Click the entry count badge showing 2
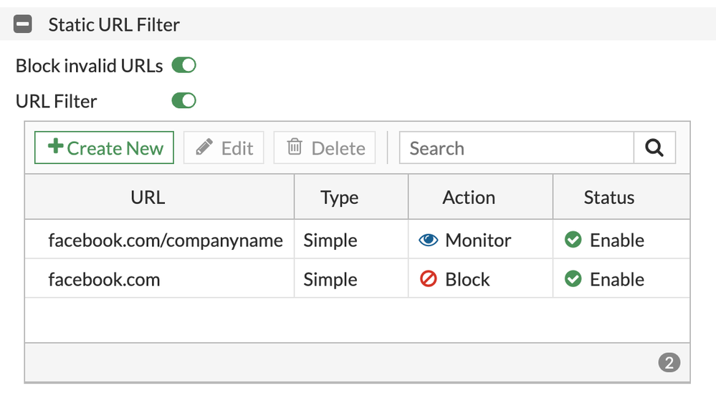This screenshot has height=393, width=716. pos(669,363)
